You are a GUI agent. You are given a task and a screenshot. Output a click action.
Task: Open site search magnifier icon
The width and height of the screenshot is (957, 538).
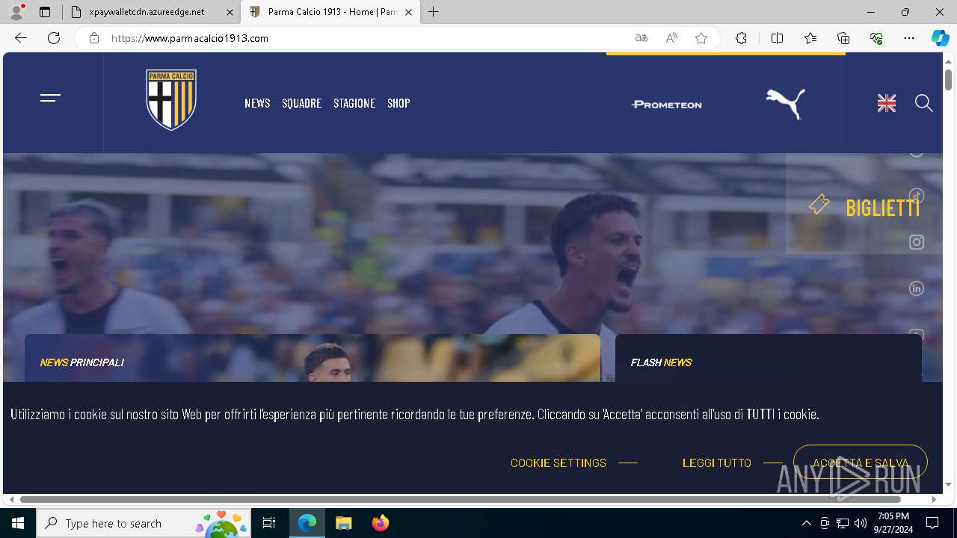(924, 103)
